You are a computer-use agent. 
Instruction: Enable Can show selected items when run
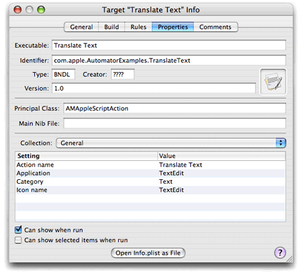pos(18,240)
